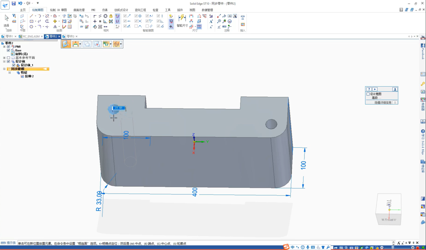Click 隐藏详细信息 collapse button
Screen dimensions: 426x250
tap(395, 103)
